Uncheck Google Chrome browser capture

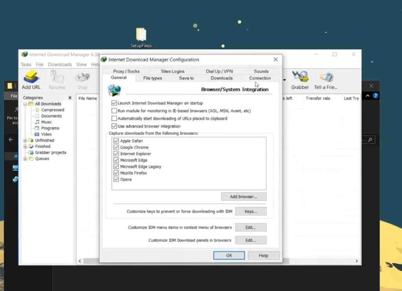116,147
